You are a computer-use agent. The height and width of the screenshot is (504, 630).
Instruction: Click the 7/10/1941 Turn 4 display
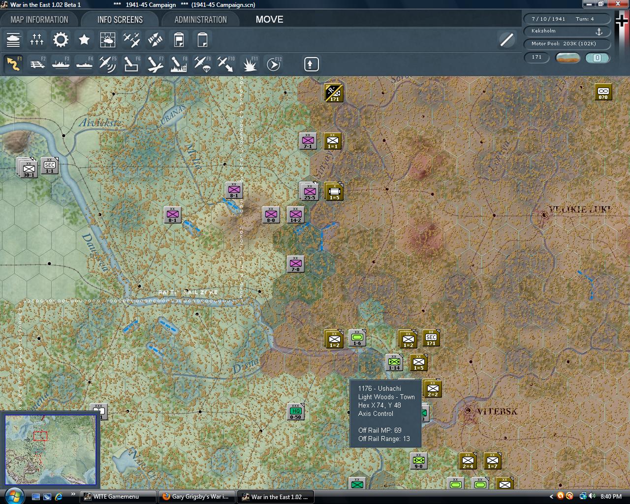pos(567,19)
